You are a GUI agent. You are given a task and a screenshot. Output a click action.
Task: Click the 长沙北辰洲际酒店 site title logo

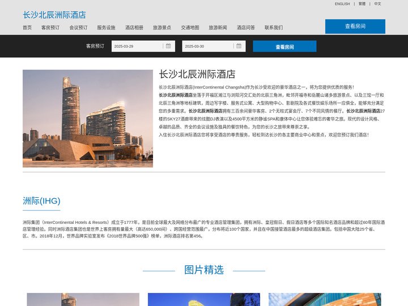click(x=54, y=15)
